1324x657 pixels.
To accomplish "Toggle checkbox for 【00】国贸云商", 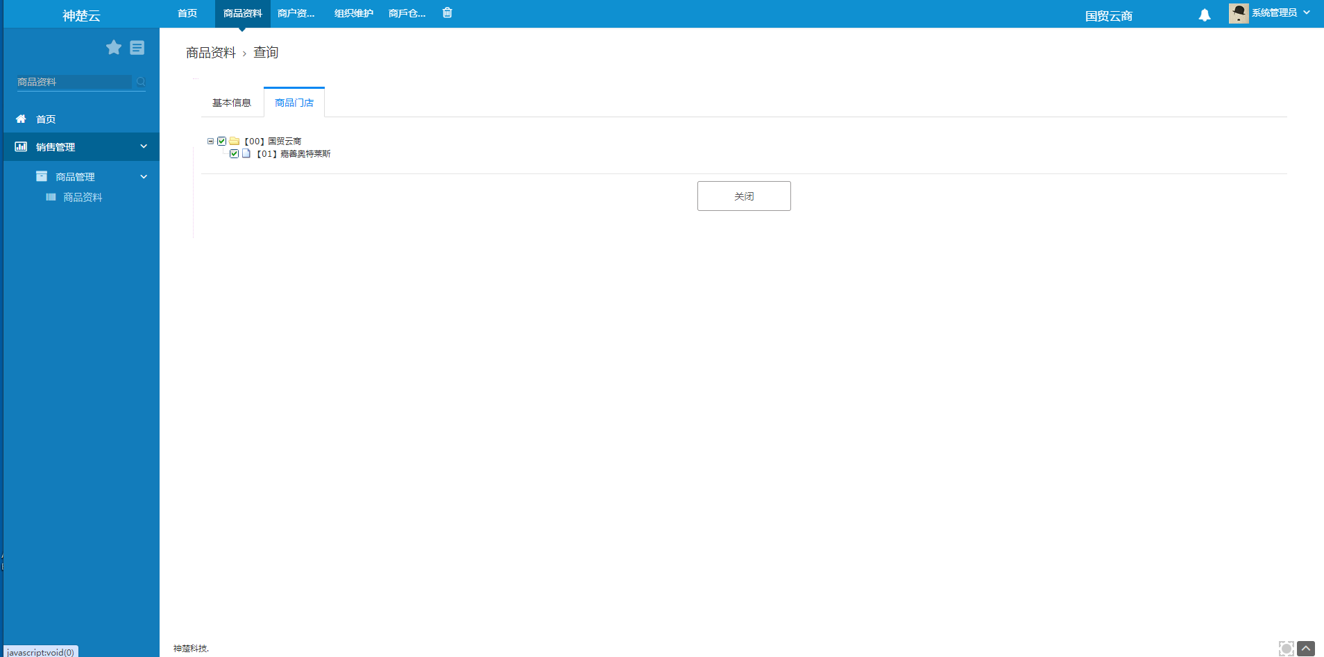I will pyautogui.click(x=222, y=141).
